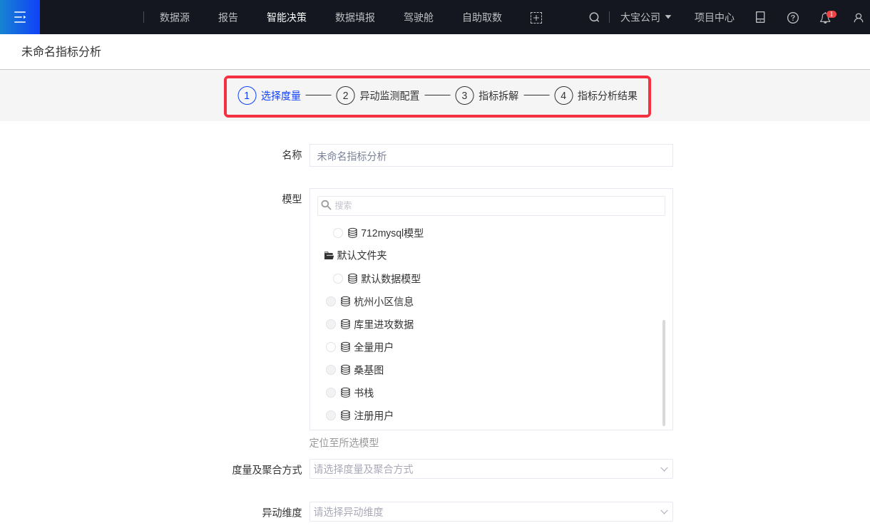The width and height of the screenshot is (870, 528).
Task: Go to 项目中心
Action: pos(714,17)
